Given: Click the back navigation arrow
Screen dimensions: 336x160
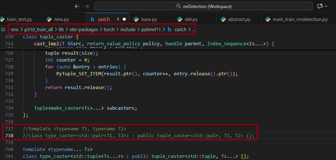Looking at the screenshot, I should [x=77, y=6].
